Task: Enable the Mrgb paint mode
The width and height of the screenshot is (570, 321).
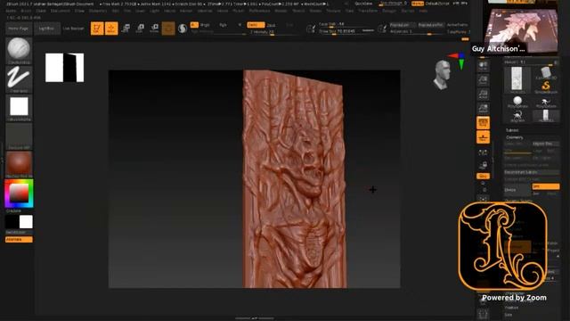Action: 205,25
